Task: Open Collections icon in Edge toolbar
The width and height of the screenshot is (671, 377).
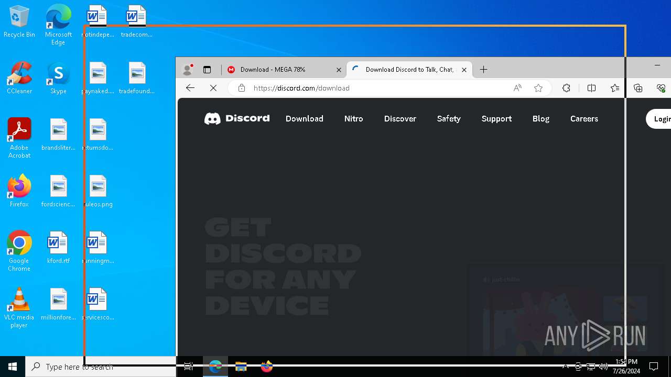Action: (x=638, y=88)
